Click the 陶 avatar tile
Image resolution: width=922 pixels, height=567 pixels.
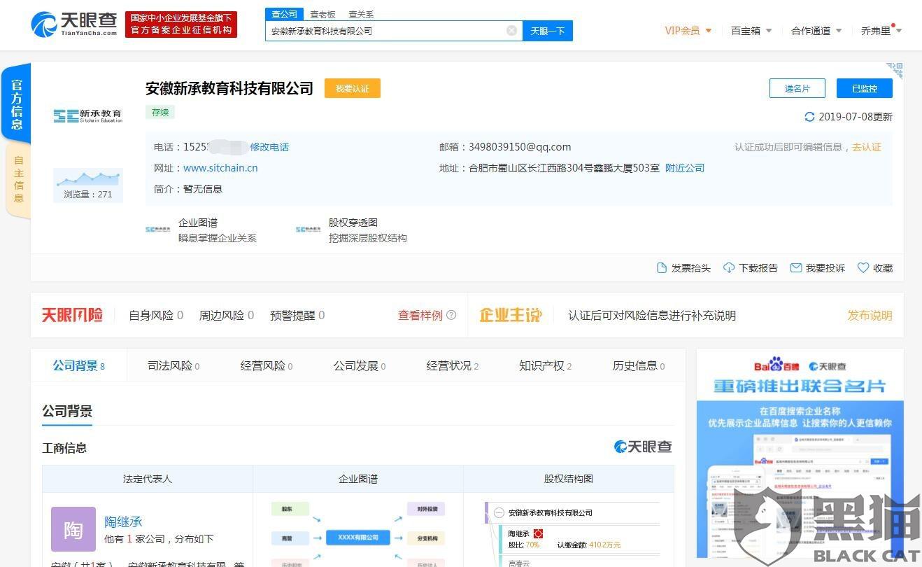73,529
